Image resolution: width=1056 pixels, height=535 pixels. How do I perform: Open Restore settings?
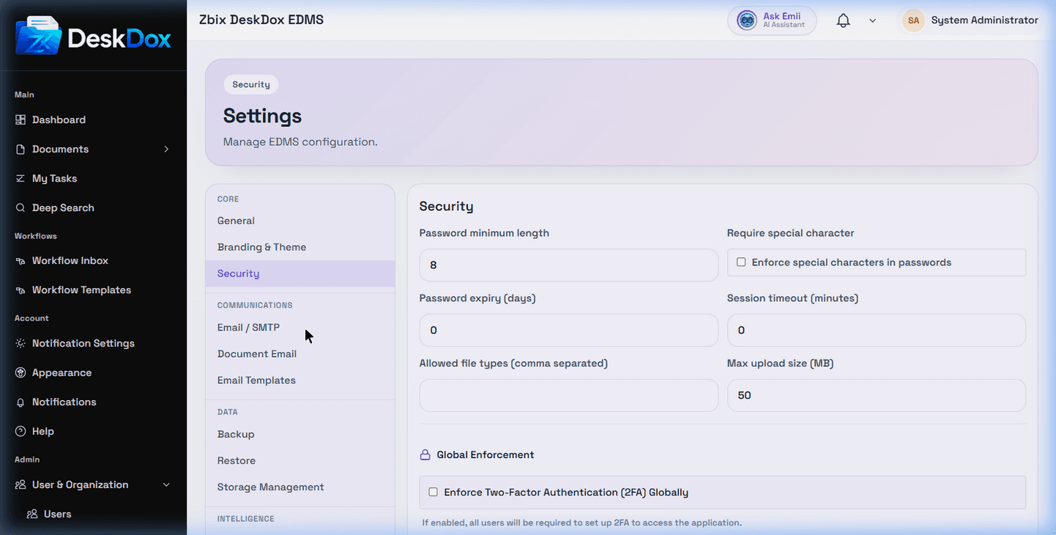(x=300, y=461)
